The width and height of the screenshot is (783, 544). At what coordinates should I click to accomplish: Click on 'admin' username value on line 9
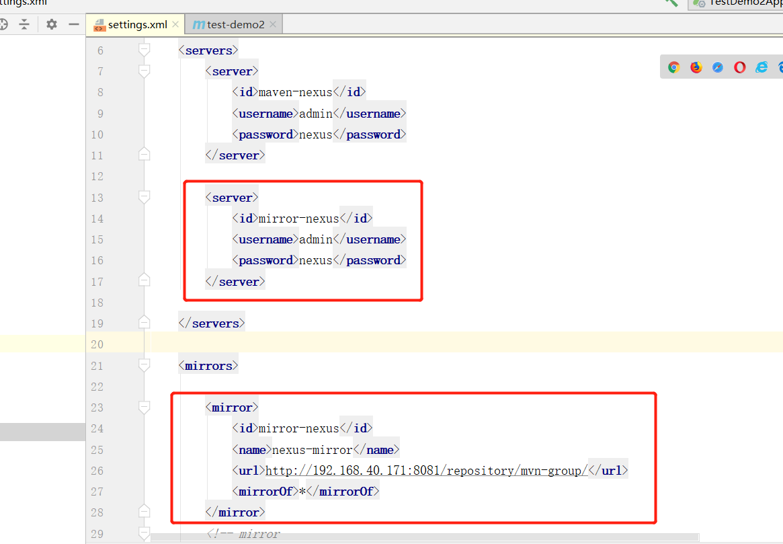tap(316, 114)
